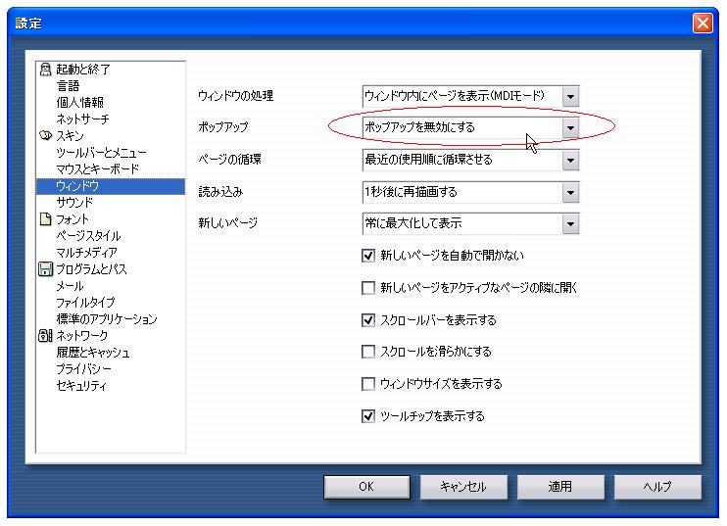Click the ウィンドウ内にページを表示(MDIモード) combo box
The width and height of the screenshot is (727, 526).
tap(470, 96)
